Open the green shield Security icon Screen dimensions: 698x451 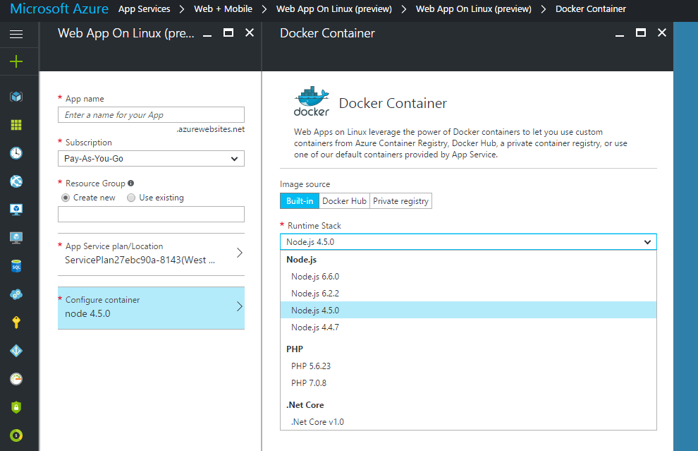[16, 407]
